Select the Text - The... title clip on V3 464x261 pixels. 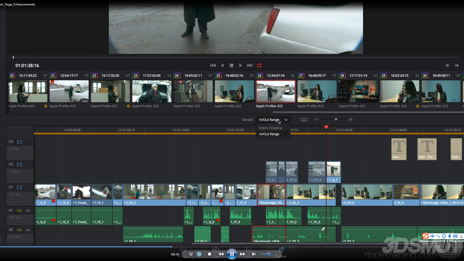pos(427,149)
